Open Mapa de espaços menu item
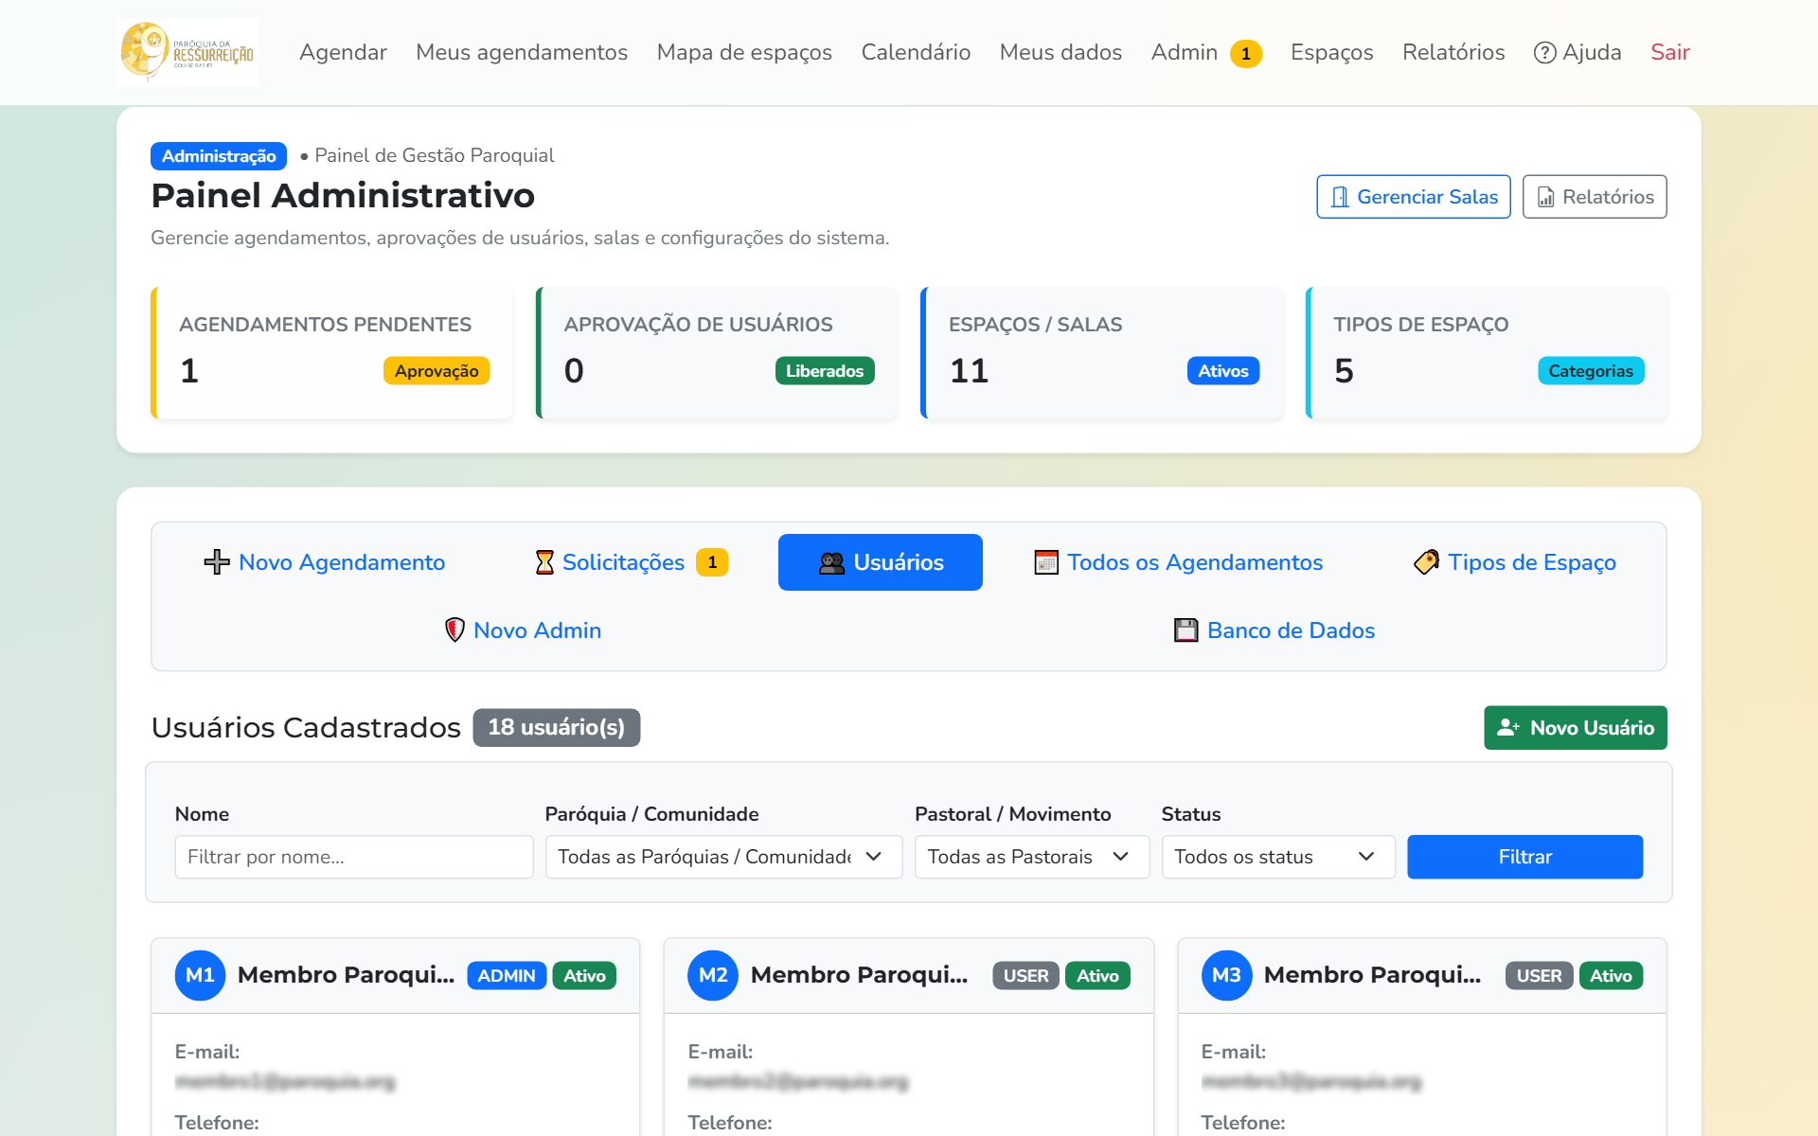 click(744, 52)
